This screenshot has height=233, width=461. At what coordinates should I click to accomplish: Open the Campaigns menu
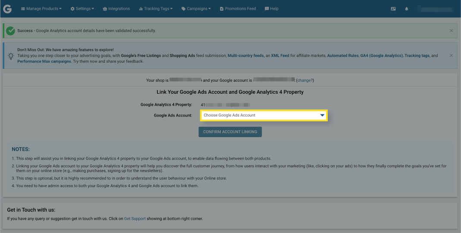coord(196,9)
